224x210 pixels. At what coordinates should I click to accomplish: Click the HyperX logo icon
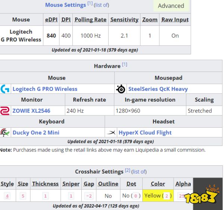tap(111, 133)
